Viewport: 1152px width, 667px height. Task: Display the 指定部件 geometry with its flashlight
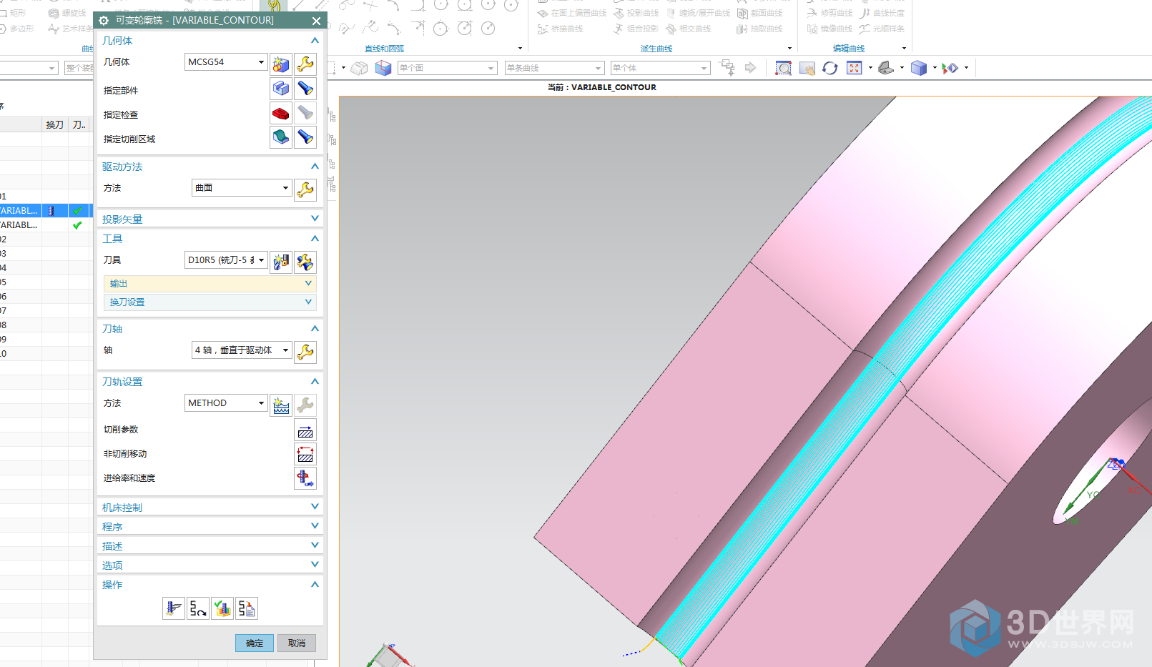(x=305, y=89)
